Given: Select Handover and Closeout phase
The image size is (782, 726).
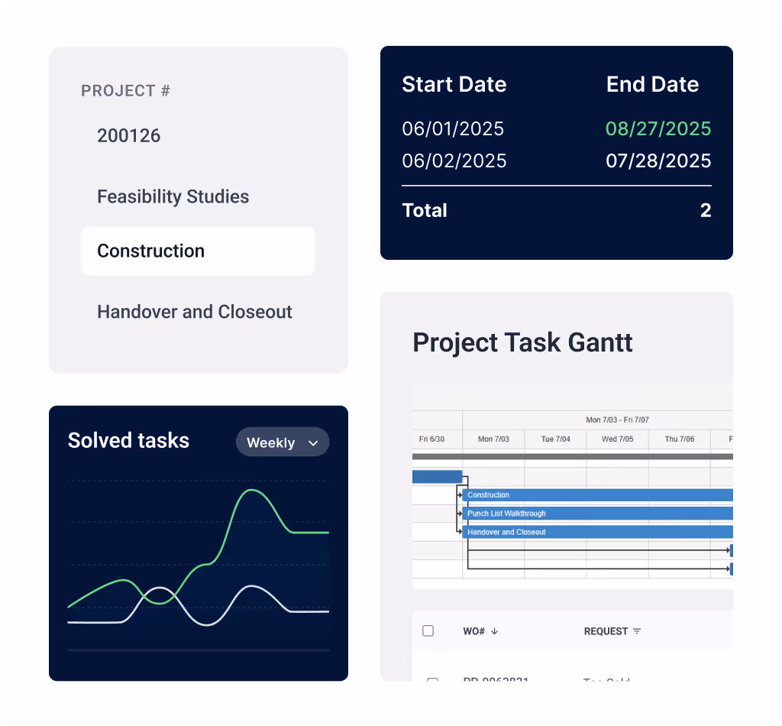Looking at the screenshot, I should click(195, 312).
